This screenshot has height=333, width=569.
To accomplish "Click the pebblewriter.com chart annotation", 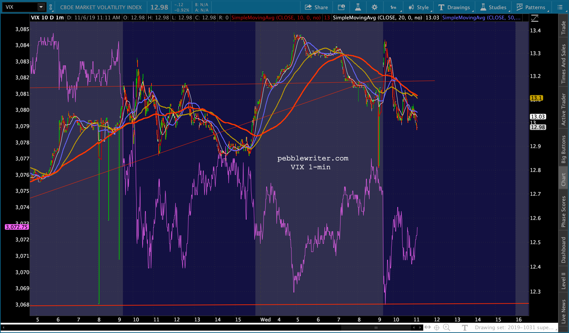I will 313,158.
